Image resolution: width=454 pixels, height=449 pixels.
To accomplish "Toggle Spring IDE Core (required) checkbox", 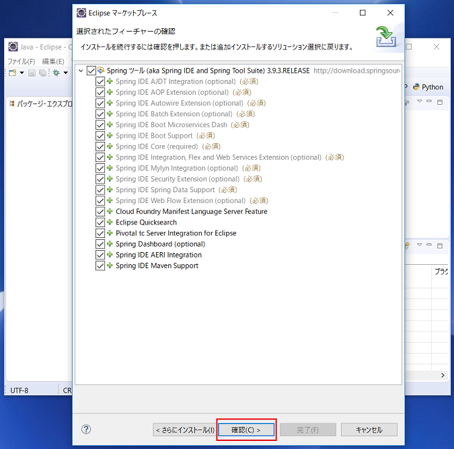I will pyautogui.click(x=100, y=147).
